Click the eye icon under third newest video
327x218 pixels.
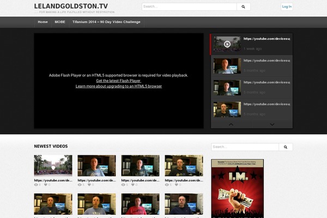point(123,185)
